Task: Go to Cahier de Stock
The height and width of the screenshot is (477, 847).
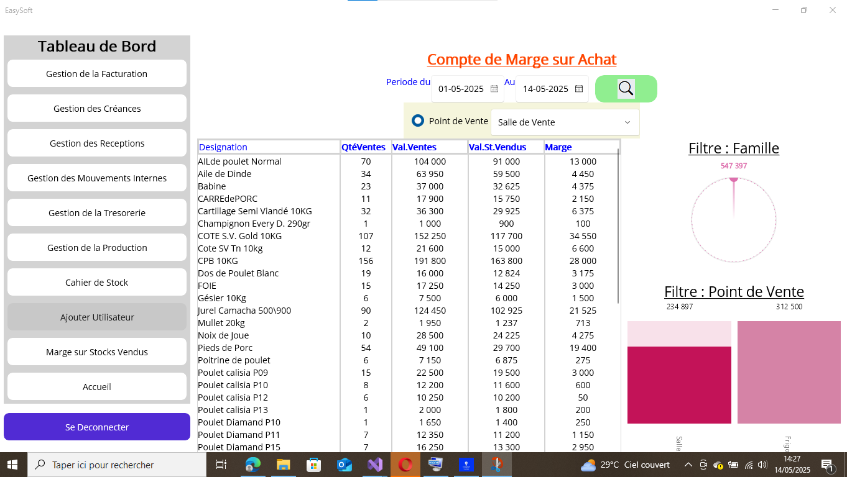Action: click(x=97, y=283)
